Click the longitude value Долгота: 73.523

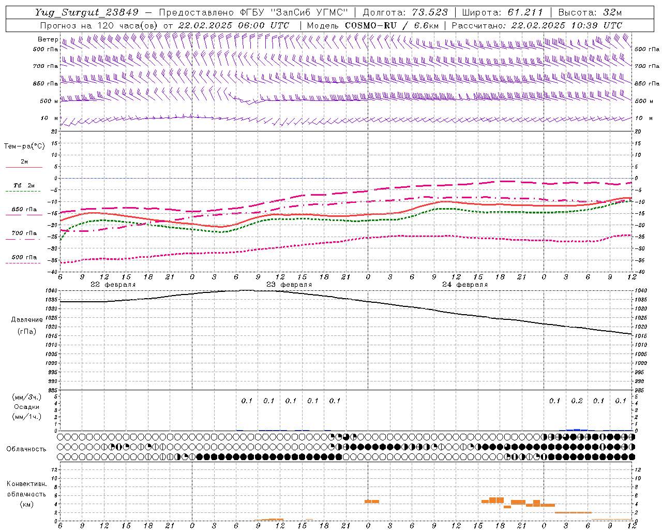(405, 12)
